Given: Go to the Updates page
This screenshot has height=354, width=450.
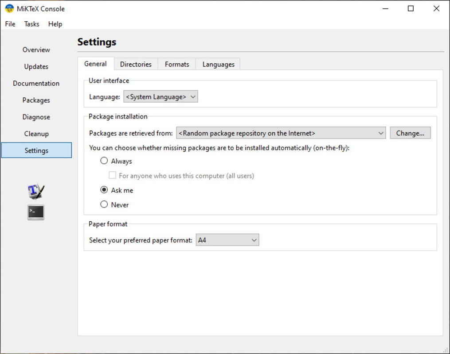Looking at the screenshot, I should point(36,67).
